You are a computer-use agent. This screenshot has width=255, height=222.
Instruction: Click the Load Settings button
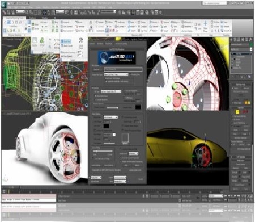click(96, 165)
